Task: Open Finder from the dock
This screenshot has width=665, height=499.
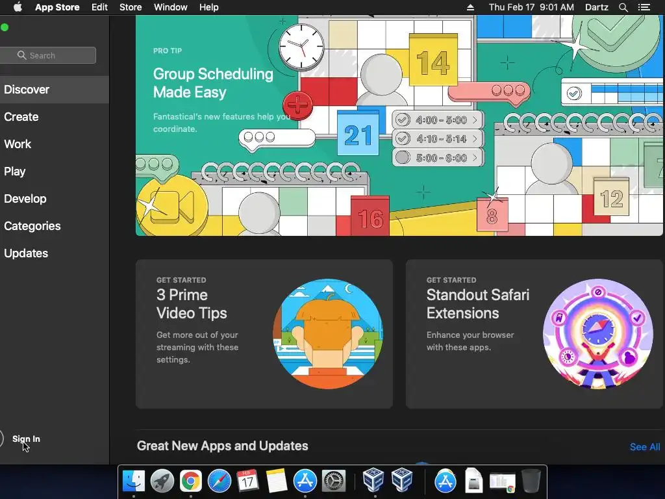Action: (x=134, y=481)
